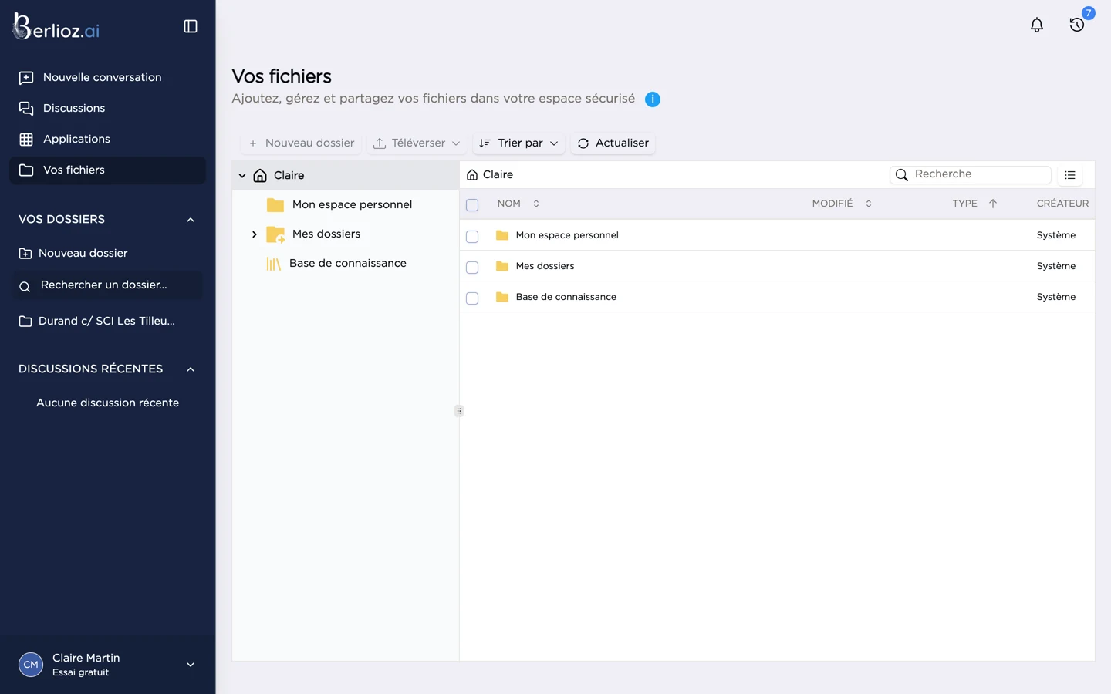Click the Berlioz.ai logo

[x=57, y=27]
